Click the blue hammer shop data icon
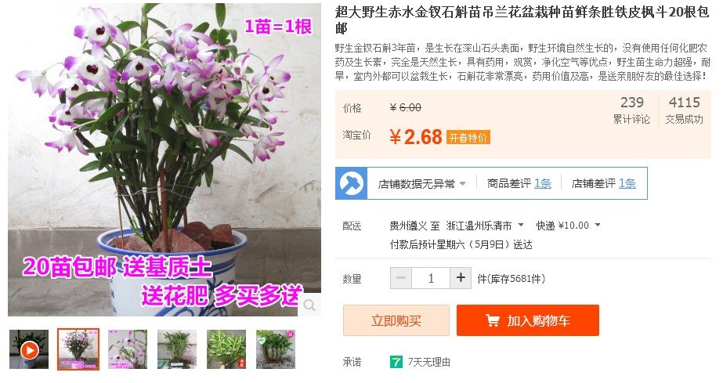 [x=352, y=183]
